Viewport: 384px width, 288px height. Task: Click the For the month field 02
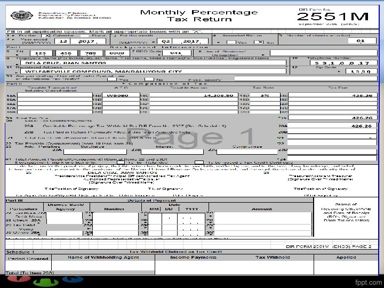coord(165,41)
